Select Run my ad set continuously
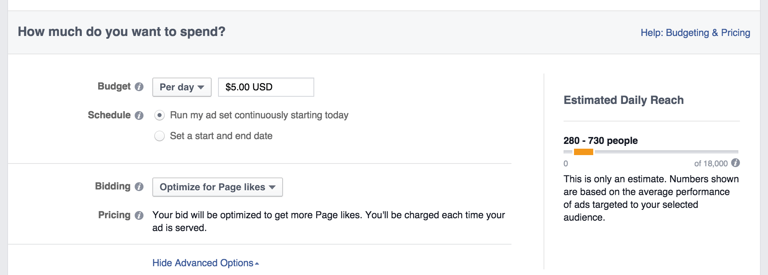This screenshot has height=275, width=768. pyautogui.click(x=160, y=116)
